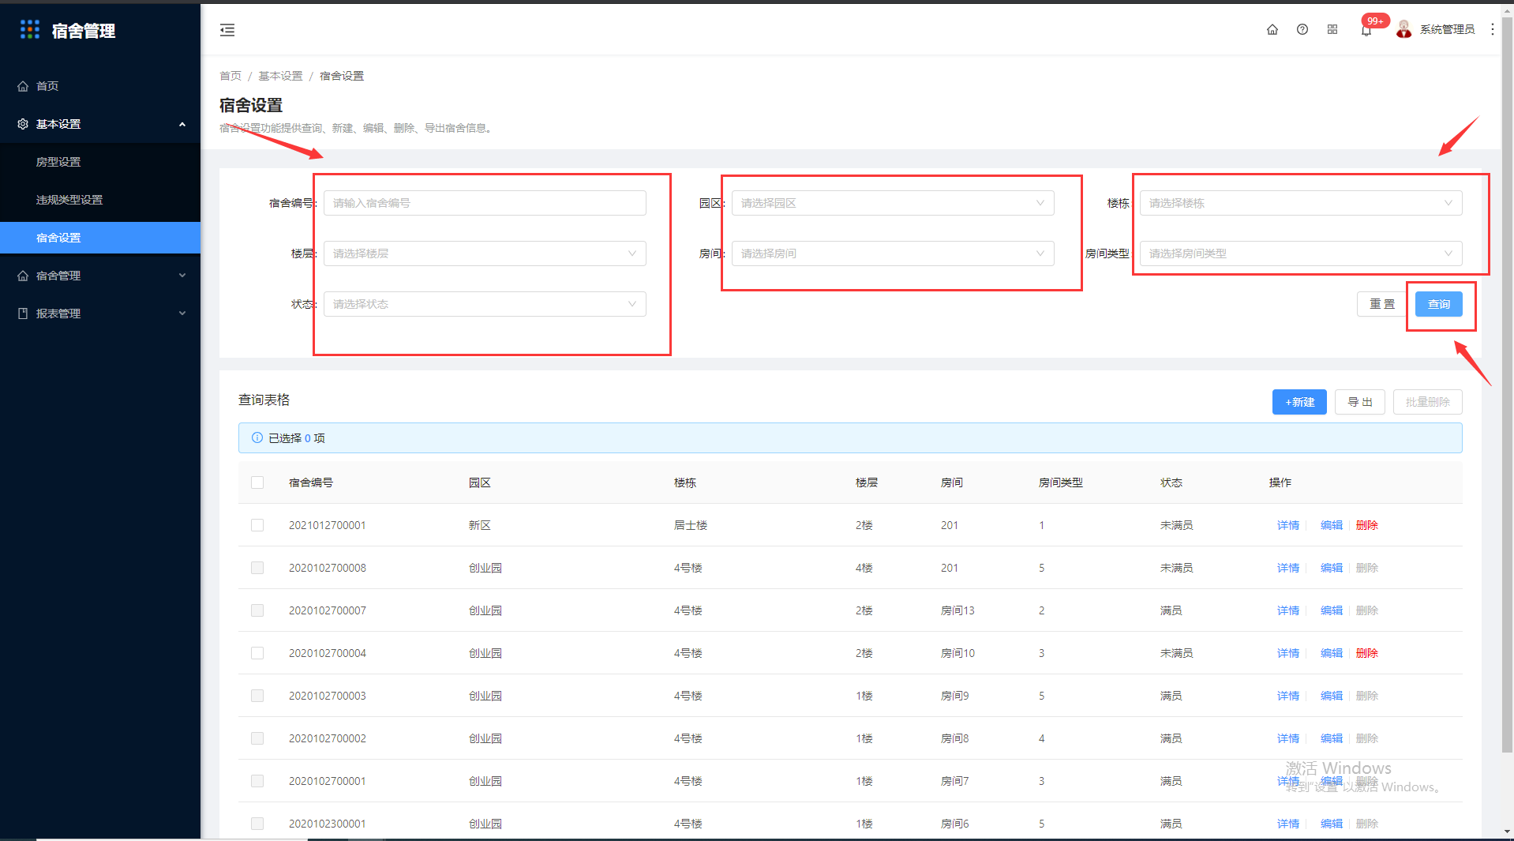Check the row 2020102700008 checkbox
The image size is (1514, 841).
pos(257,568)
